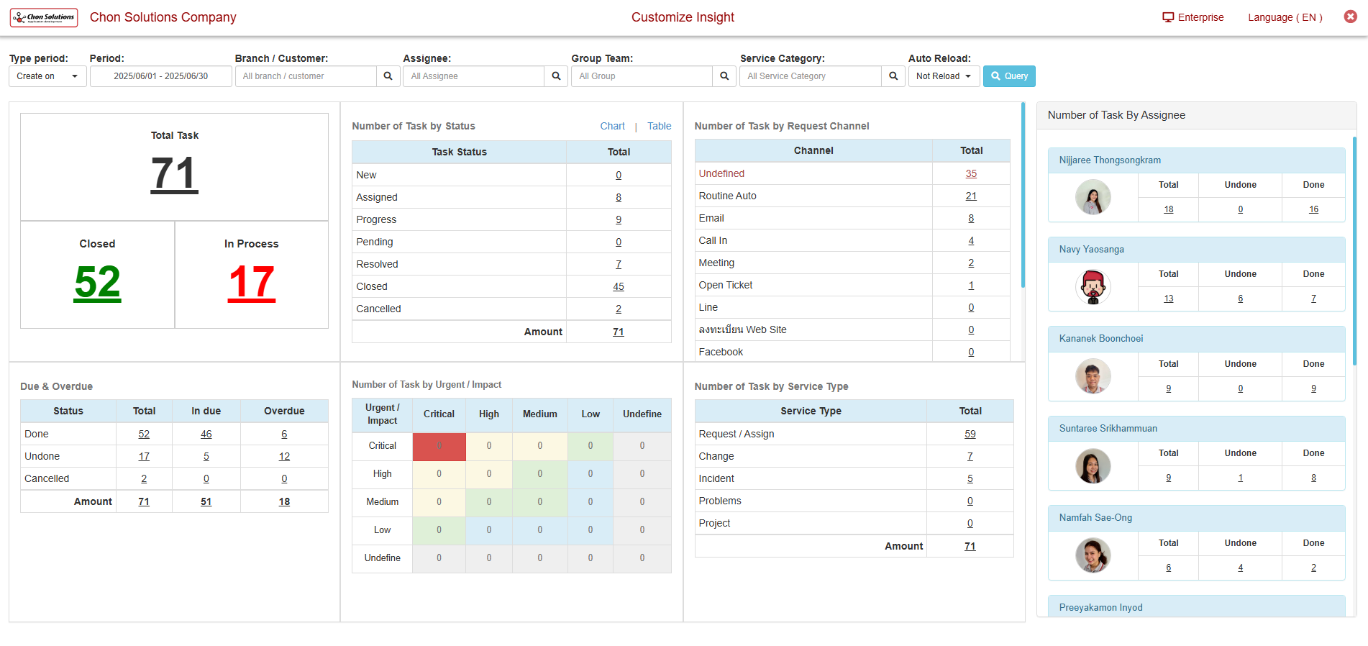Expand the Type period dropdown
This screenshot has width=1368, height=646.
click(47, 76)
